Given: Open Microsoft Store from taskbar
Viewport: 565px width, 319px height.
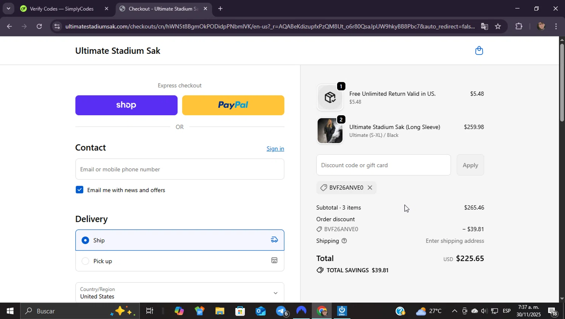Looking at the screenshot, I should [240, 311].
